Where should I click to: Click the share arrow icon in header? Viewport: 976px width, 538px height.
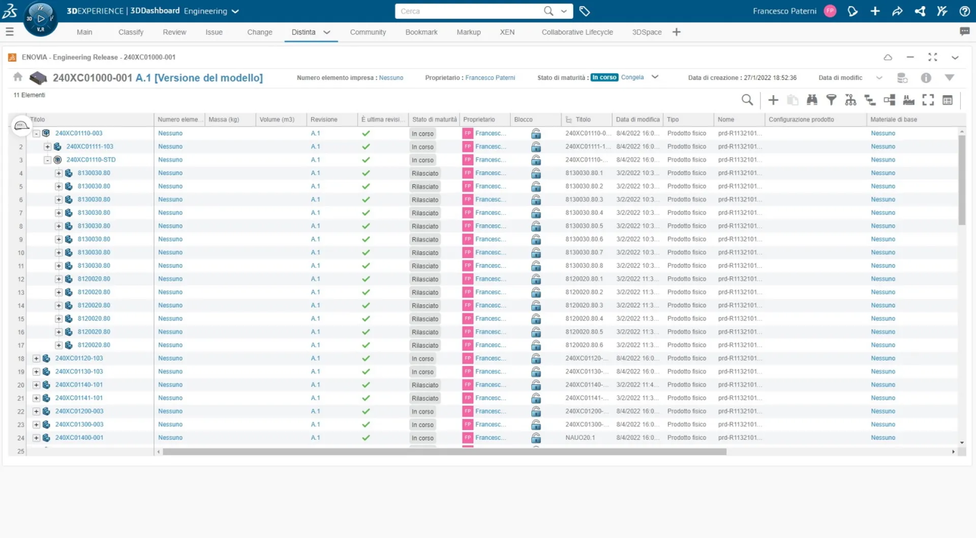coord(897,11)
